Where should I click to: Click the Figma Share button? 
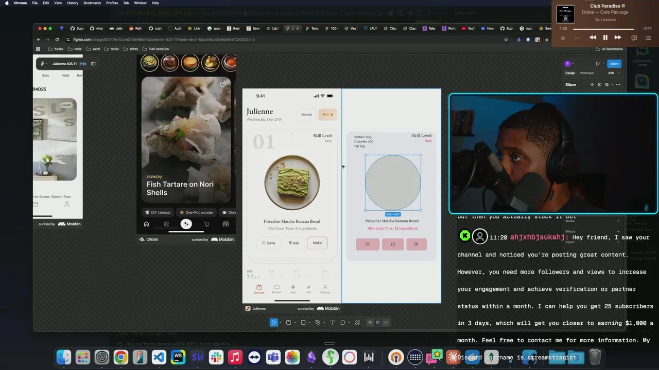click(x=614, y=64)
